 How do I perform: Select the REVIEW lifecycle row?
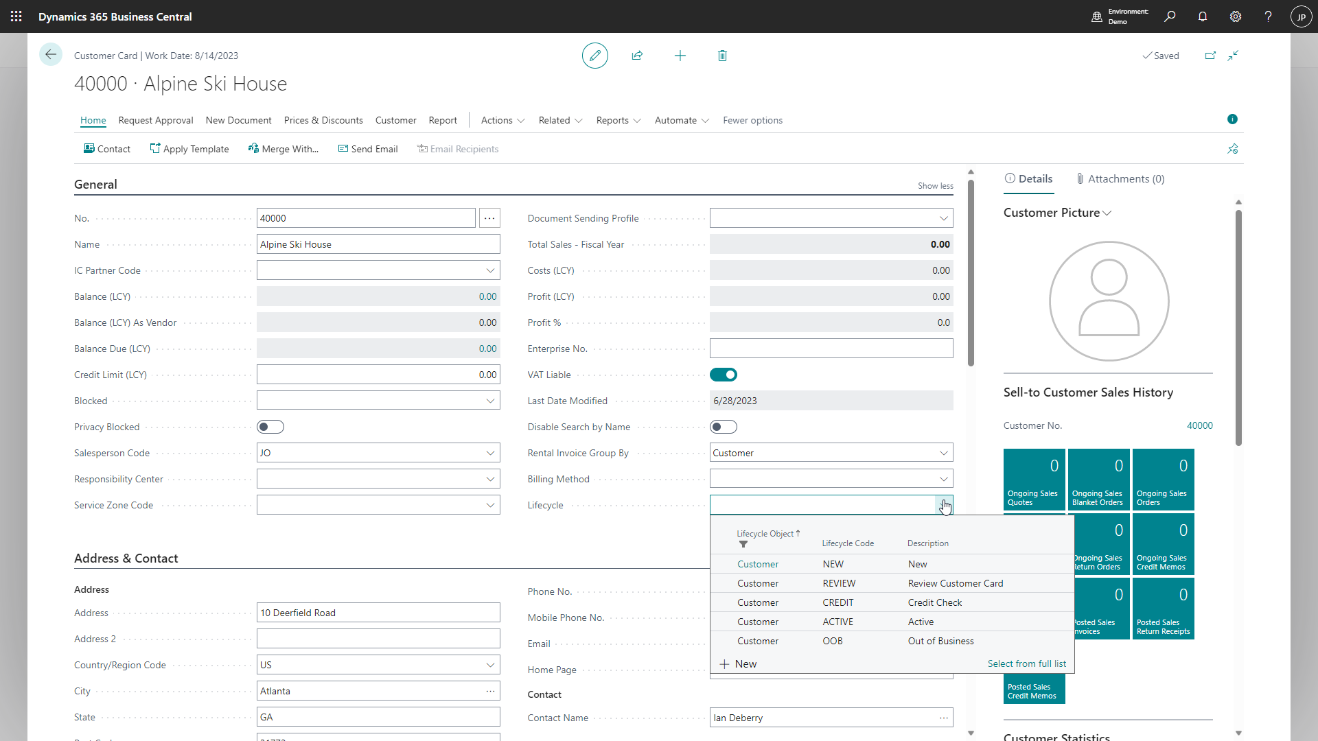(x=892, y=583)
